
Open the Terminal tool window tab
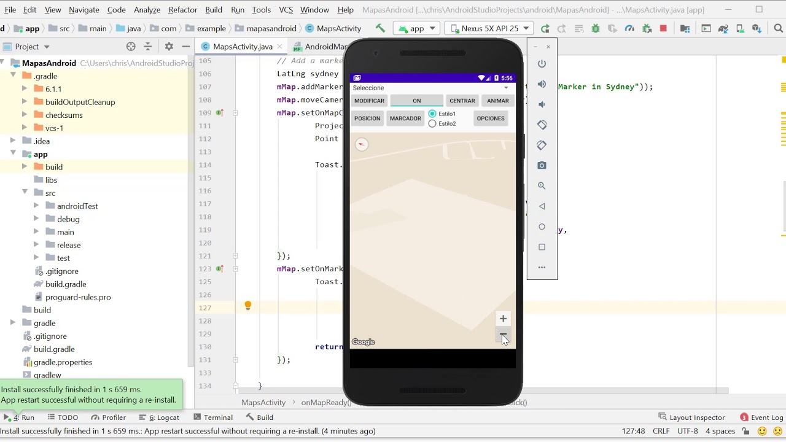[x=212, y=417]
